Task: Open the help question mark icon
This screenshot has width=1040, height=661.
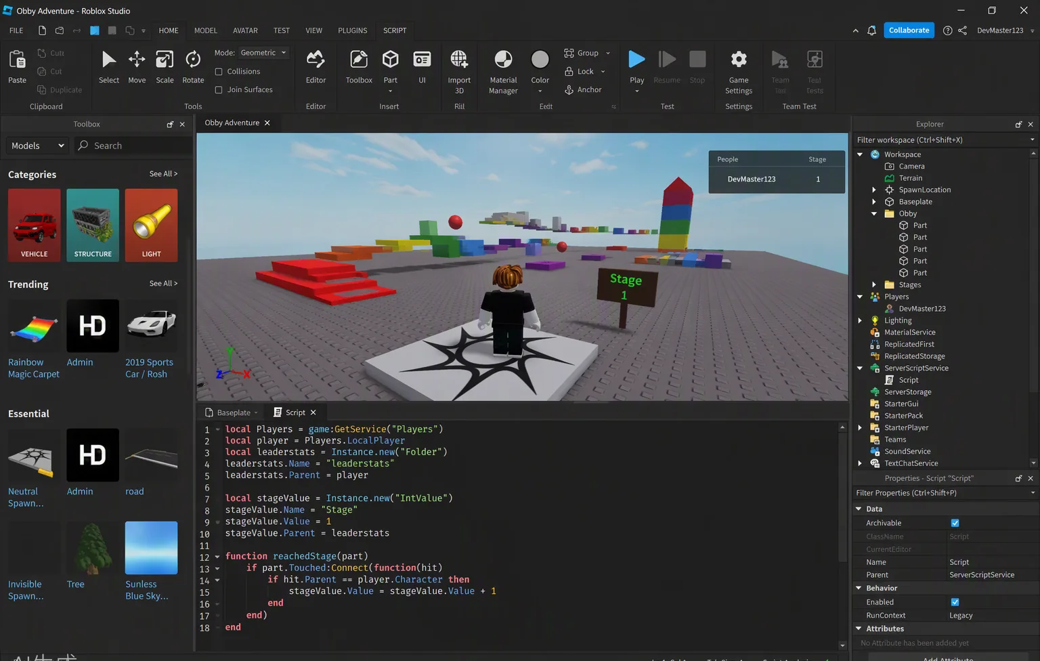Action: 947,30
